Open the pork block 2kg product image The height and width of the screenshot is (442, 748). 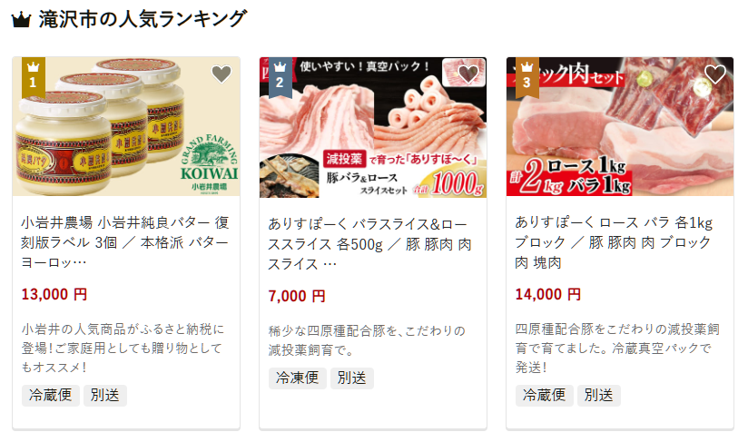point(620,127)
